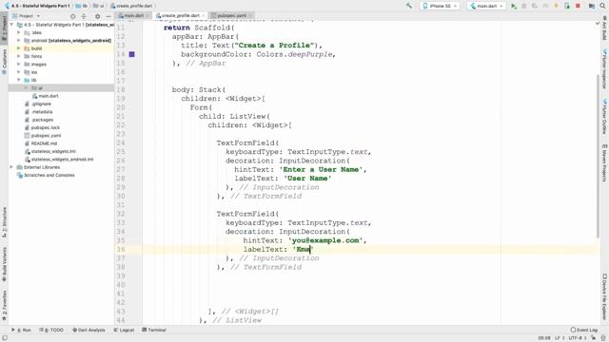Click the Build hammer icon in the toolbar
The height and width of the screenshot is (342, 609).
[x=408, y=6]
